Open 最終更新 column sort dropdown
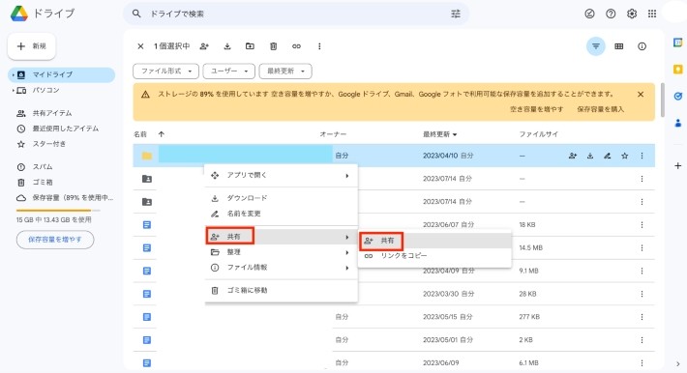The width and height of the screenshot is (687, 373). [x=440, y=134]
